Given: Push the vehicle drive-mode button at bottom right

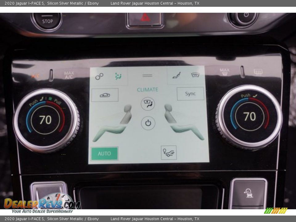Looking at the screenshot, I should point(249,193).
